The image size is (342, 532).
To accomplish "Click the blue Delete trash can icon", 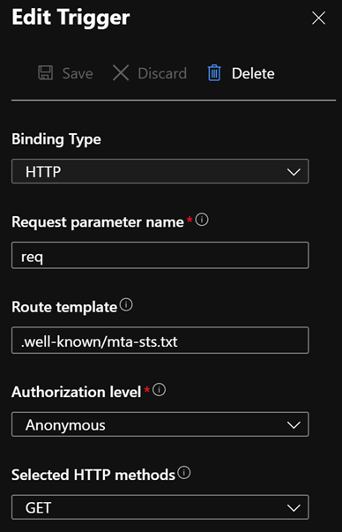I will [214, 73].
